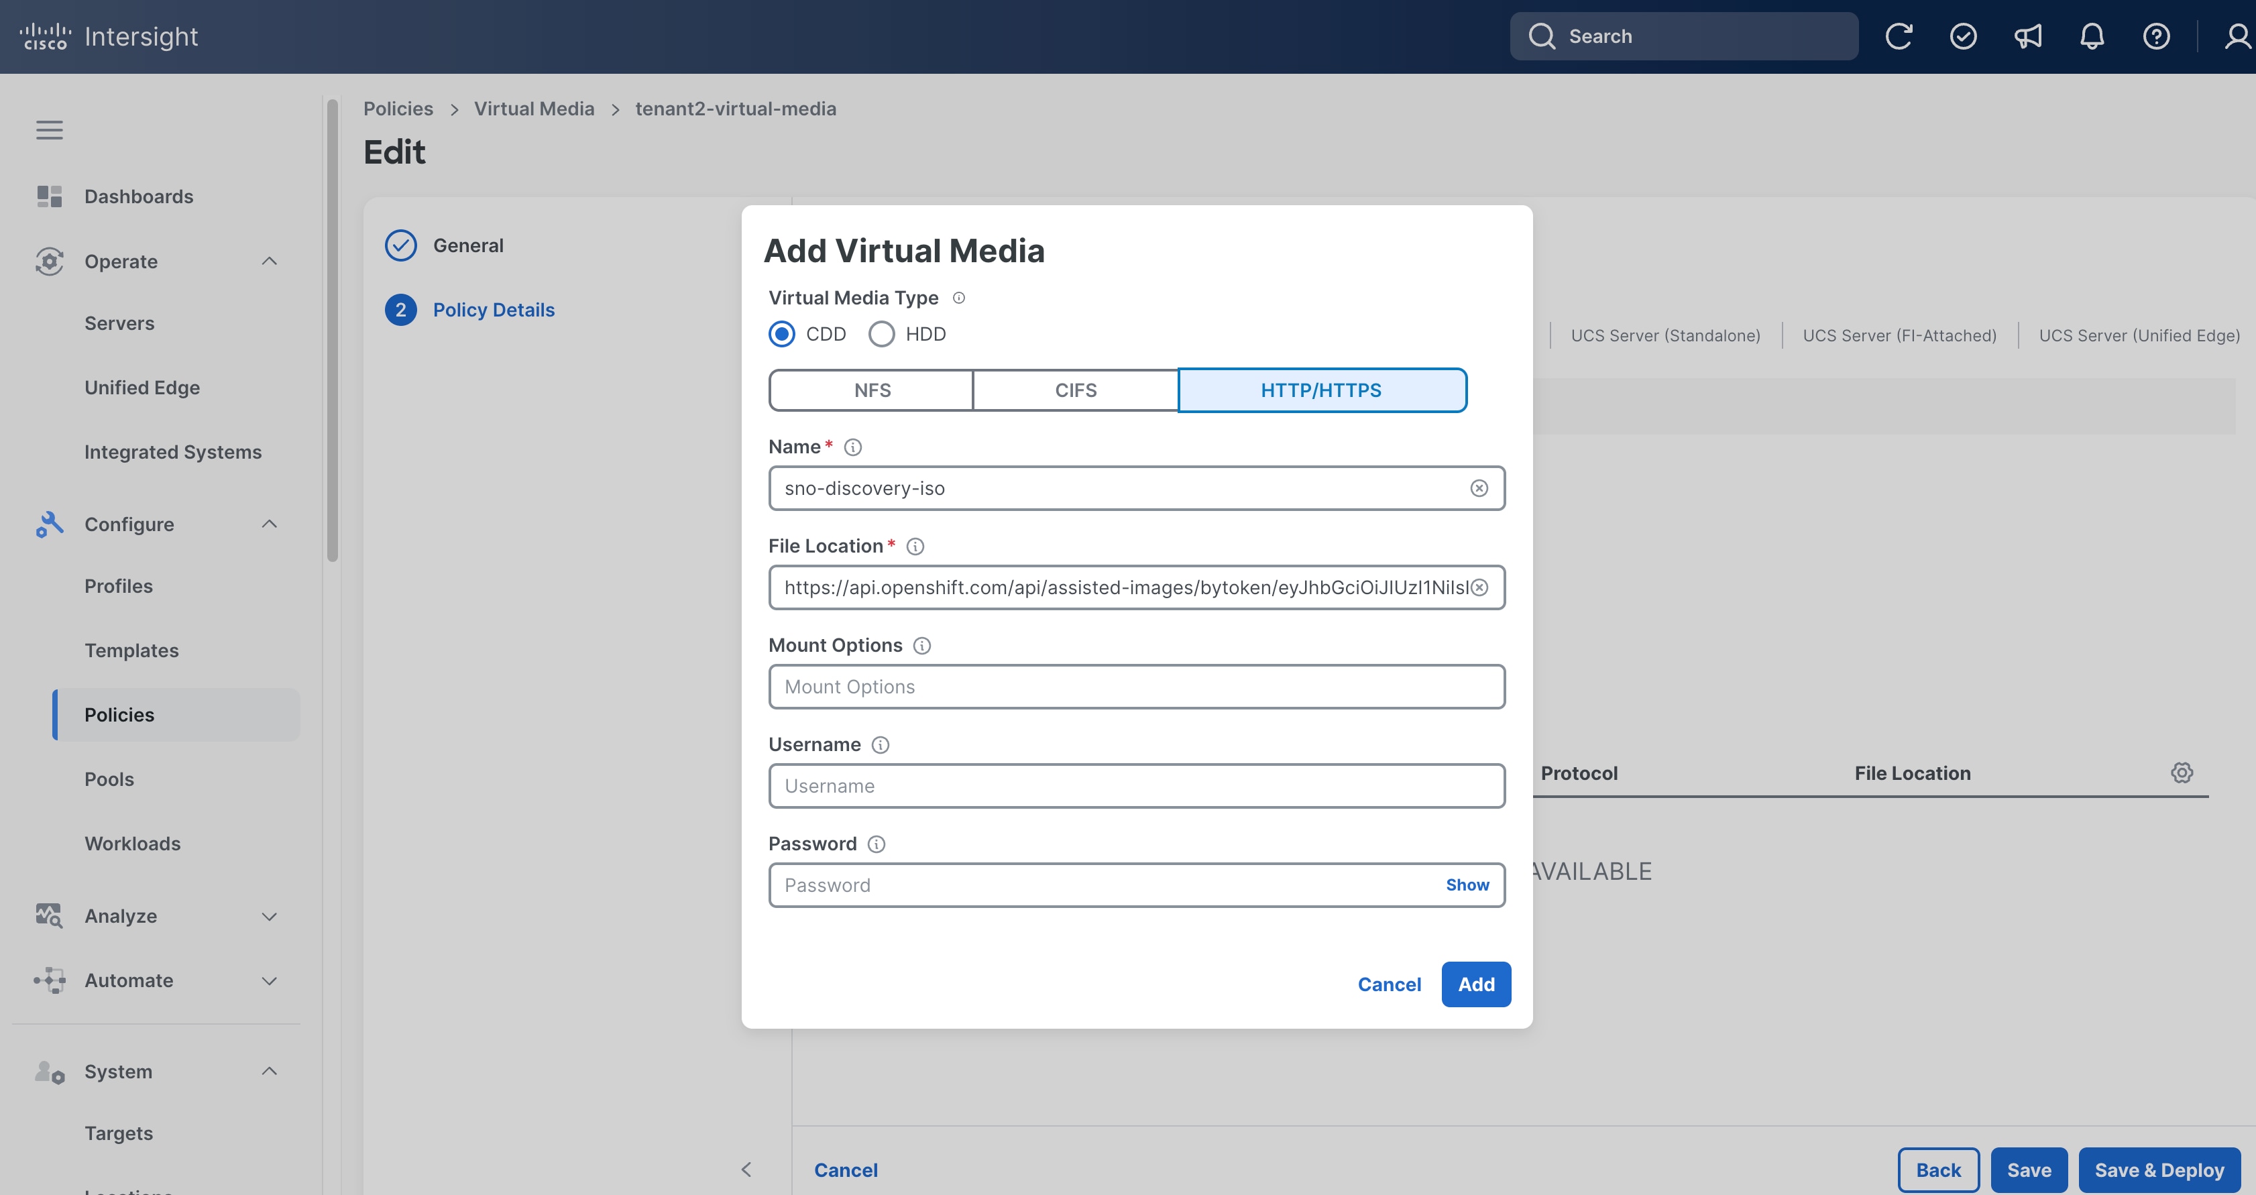
Task: Click the Dashboards icon in sidebar
Action: (x=49, y=196)
